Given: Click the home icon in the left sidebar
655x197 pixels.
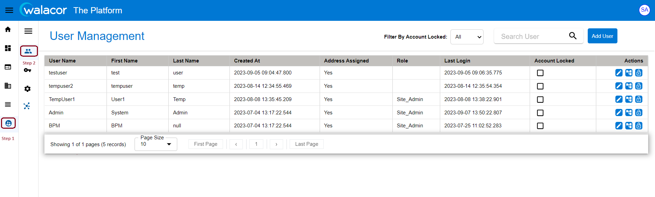Looking at the screenshot, I should (8, 29).
